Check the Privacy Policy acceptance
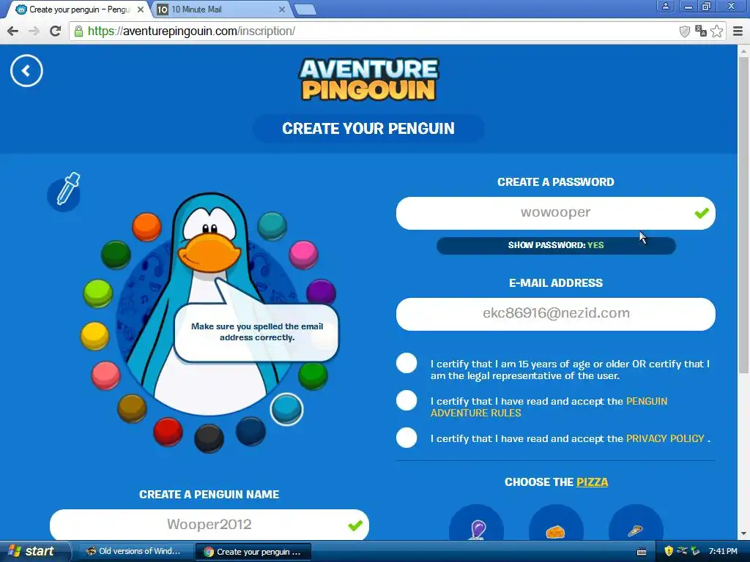Image resolution: width=750 pixels, height=562 pixels. point(406,438)
